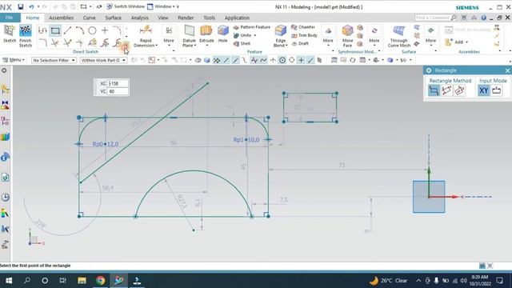The width and height of the screenshot is (512, 288).
Task: Switch to the Render tab
Action: click(186, 18)
